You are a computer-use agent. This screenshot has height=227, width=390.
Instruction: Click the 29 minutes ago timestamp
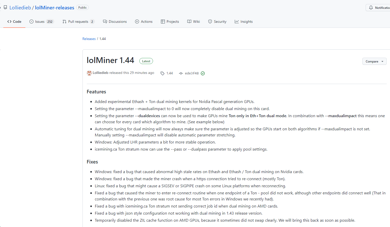[x=142, y=73]
